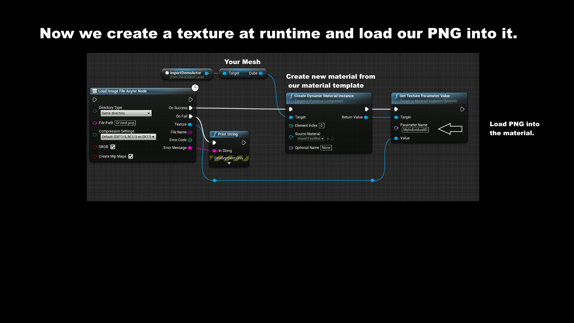Select the importDemoActor reference node
Screen dimensions: 574x323
pyautogui.click(x=185, y=73)
